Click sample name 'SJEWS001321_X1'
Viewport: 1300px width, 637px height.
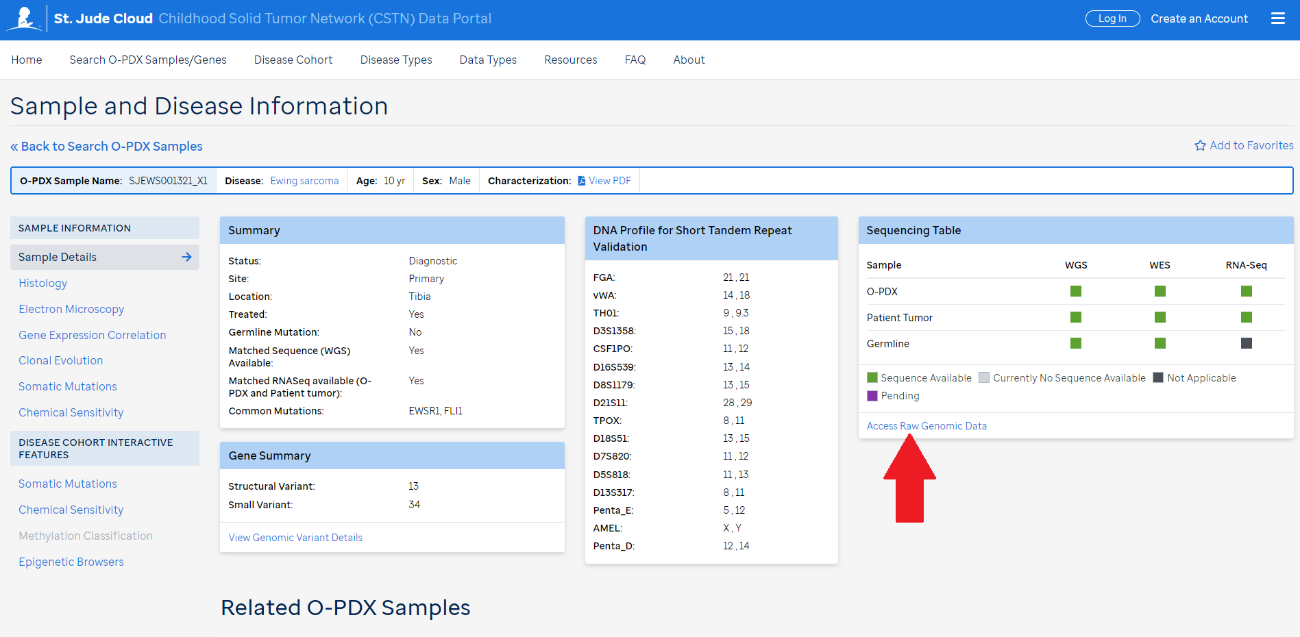[x=168, y=181]
